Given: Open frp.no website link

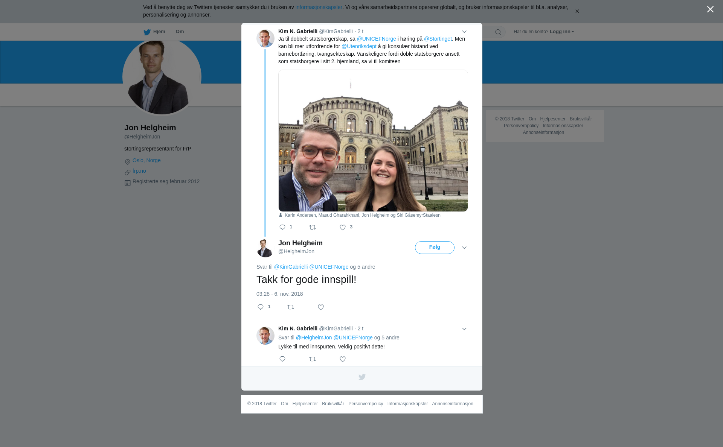Looking at the screenshot, I should tap(139, 171).
